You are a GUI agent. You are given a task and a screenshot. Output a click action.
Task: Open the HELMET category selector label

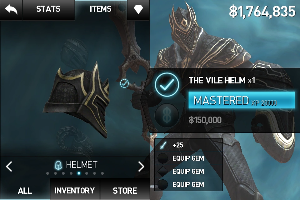(82, 165)
